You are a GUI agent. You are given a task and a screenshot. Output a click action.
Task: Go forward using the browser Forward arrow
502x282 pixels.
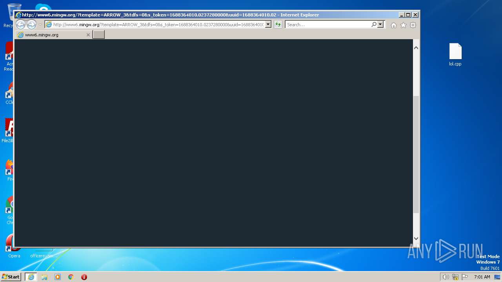click(x=31, y=24)
